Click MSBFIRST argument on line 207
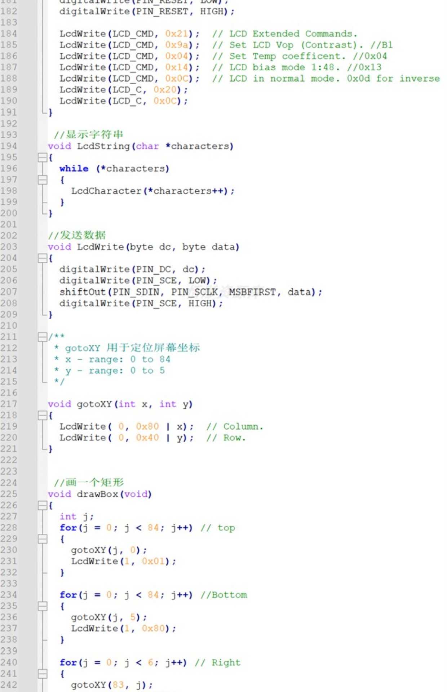 pyautogui.click(x=252, y=292)
